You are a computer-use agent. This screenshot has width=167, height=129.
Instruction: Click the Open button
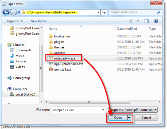[118, 118]
